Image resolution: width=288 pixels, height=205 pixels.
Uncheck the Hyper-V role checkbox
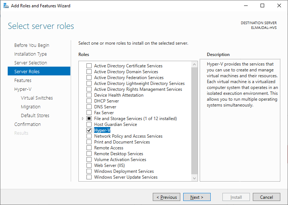(x=89, y=130)
